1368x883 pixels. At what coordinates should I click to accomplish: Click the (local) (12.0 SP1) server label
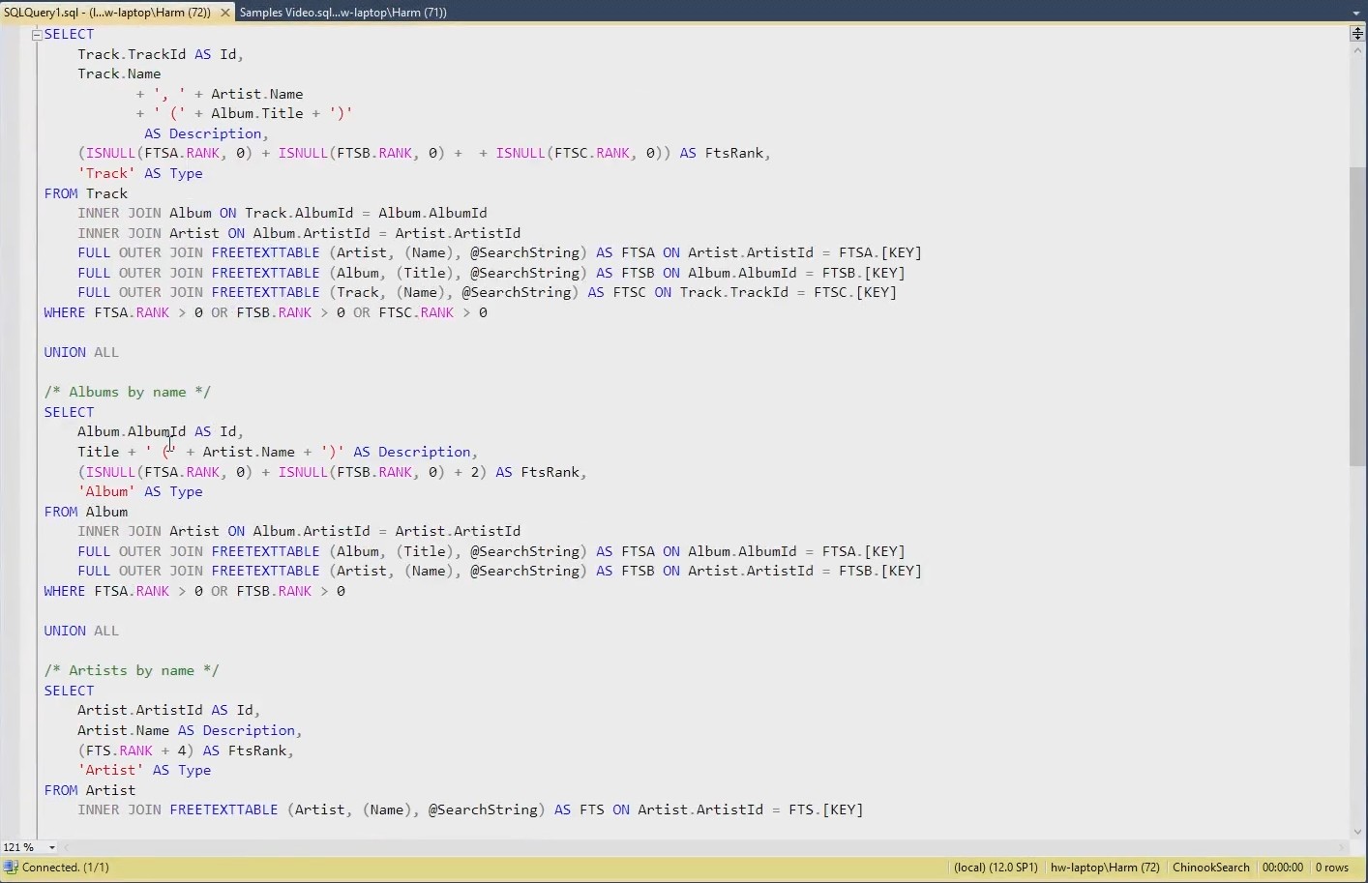995,868
